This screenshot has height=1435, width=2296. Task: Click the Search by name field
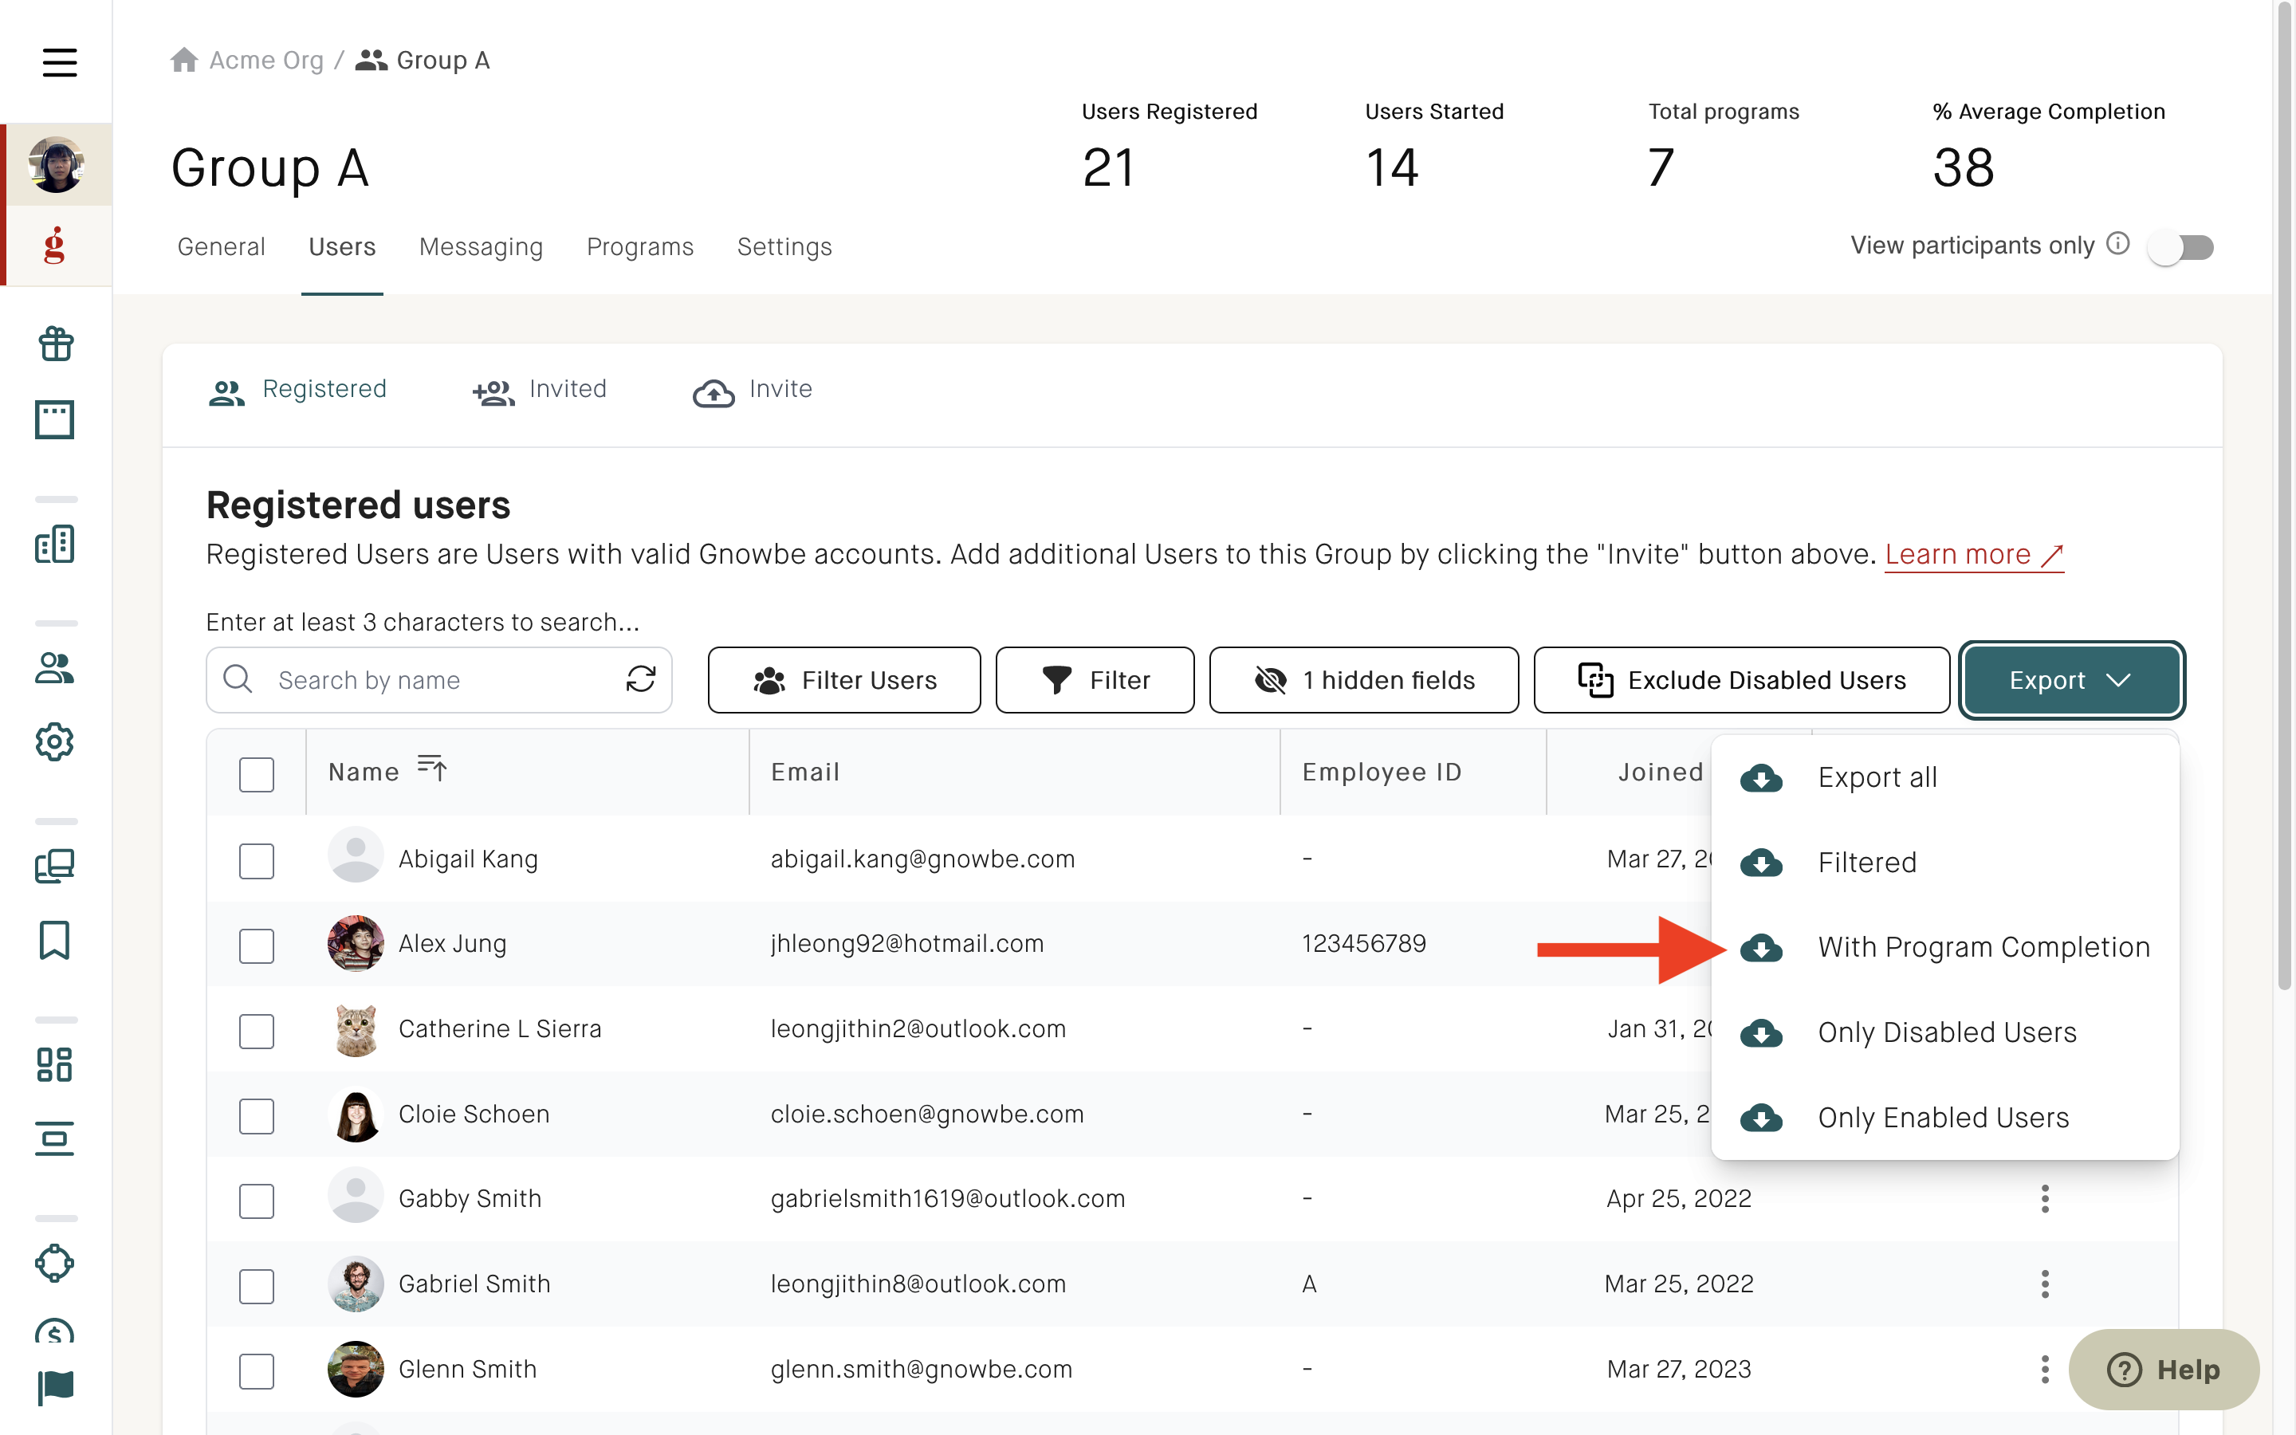coord(439,681)
